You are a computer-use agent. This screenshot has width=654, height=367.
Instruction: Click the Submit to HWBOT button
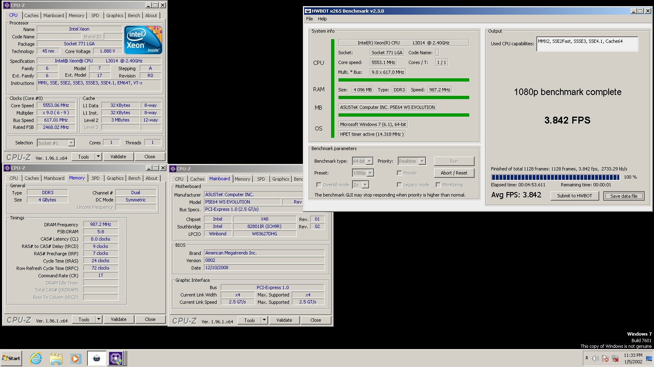coord(575,196)
